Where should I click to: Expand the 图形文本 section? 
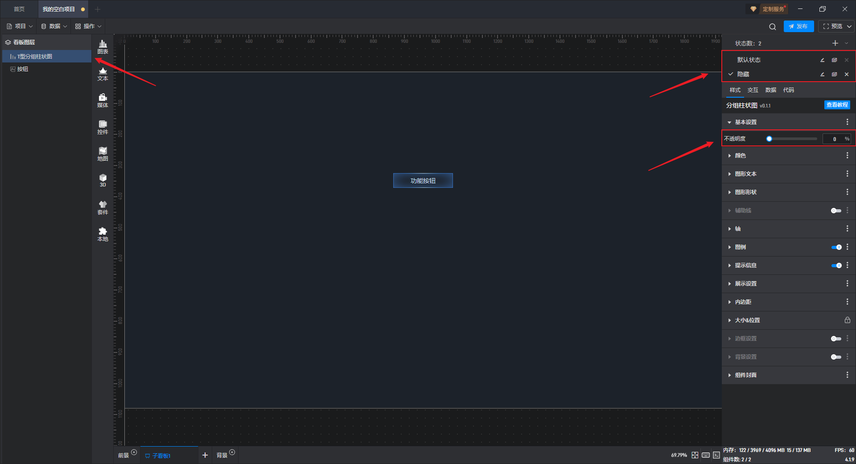point(729,174)
